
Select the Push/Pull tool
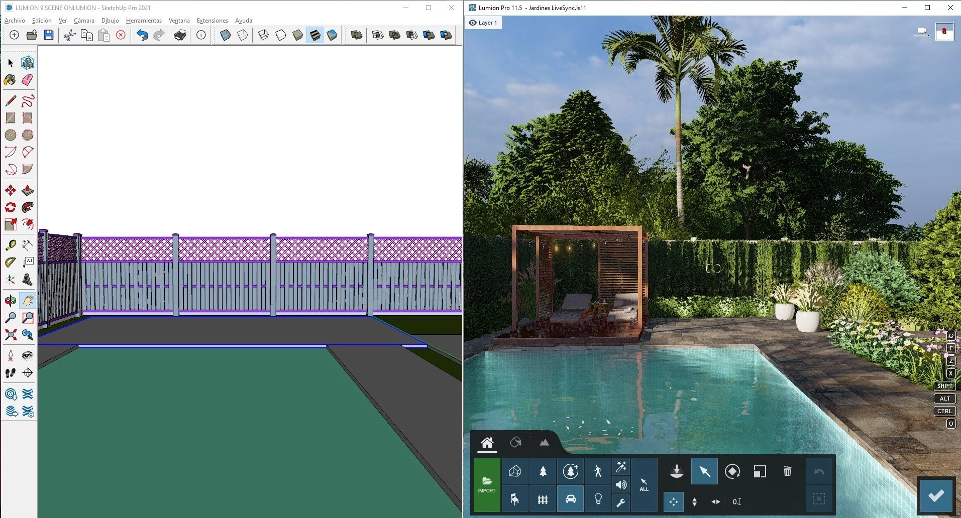click(x=28, y=190)
